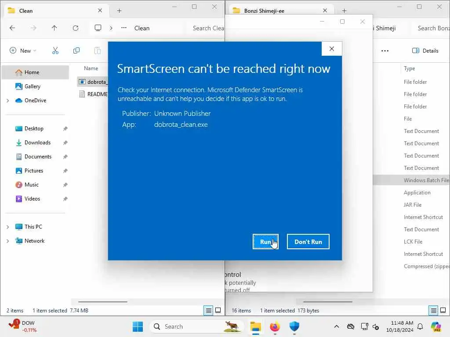This screenshot has height=337, width=450.
Task: Unpin Videos using its pin icon
Action: click(x=65, y=199)
